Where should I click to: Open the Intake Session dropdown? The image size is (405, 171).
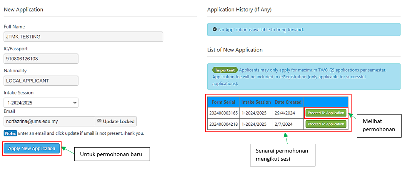pos(41,103)
